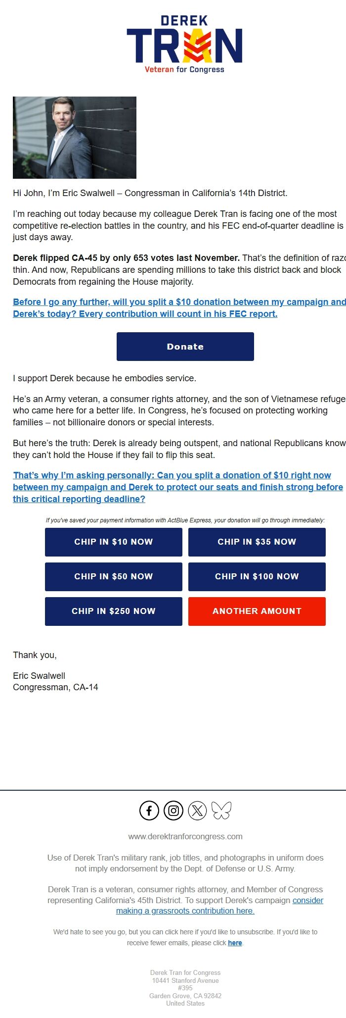Select the Chip In $35 Now button
The width and height of the screenshot is (346, 1018).
point(257,542)
